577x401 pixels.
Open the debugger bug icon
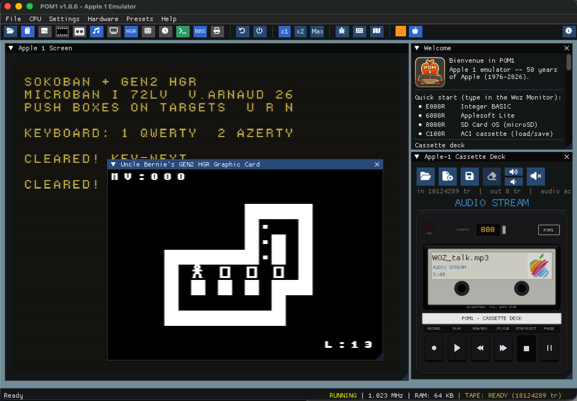pyautogui.click(x=342, y=31)
